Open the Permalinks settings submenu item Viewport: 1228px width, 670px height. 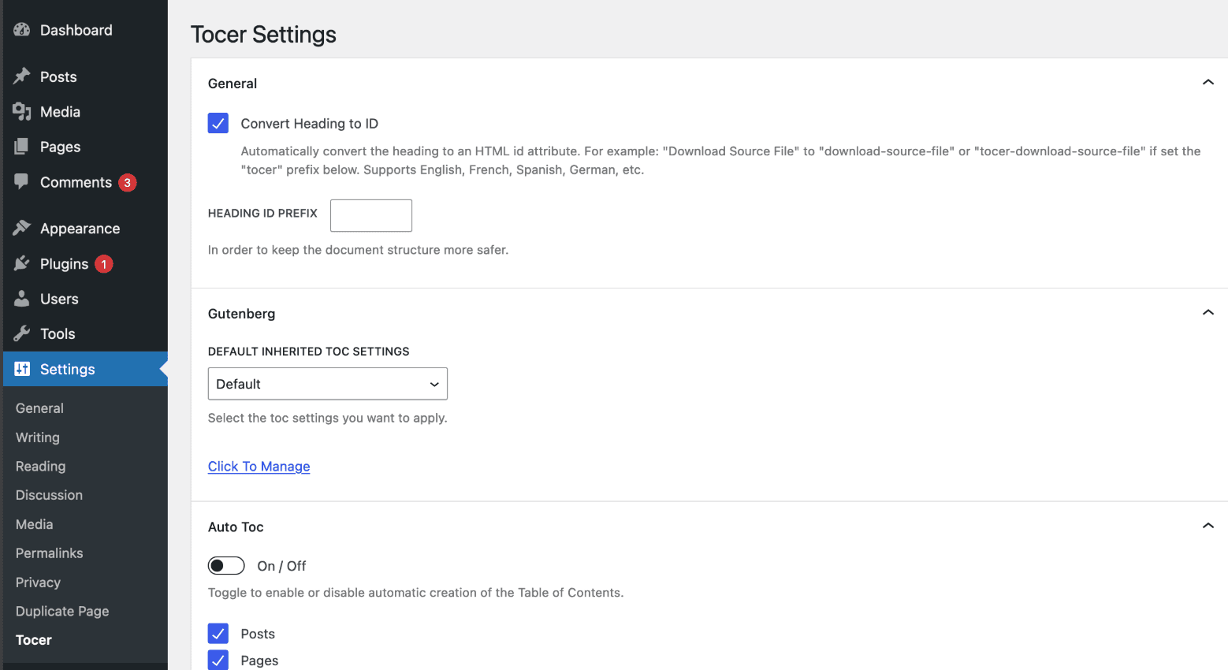point(49,553)
